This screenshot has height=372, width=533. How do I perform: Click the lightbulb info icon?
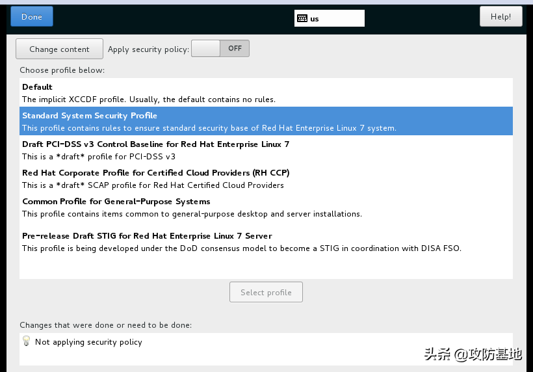(x=27, y=341)
